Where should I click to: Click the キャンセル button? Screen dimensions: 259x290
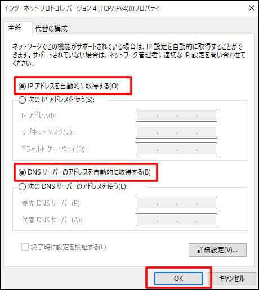232,279
